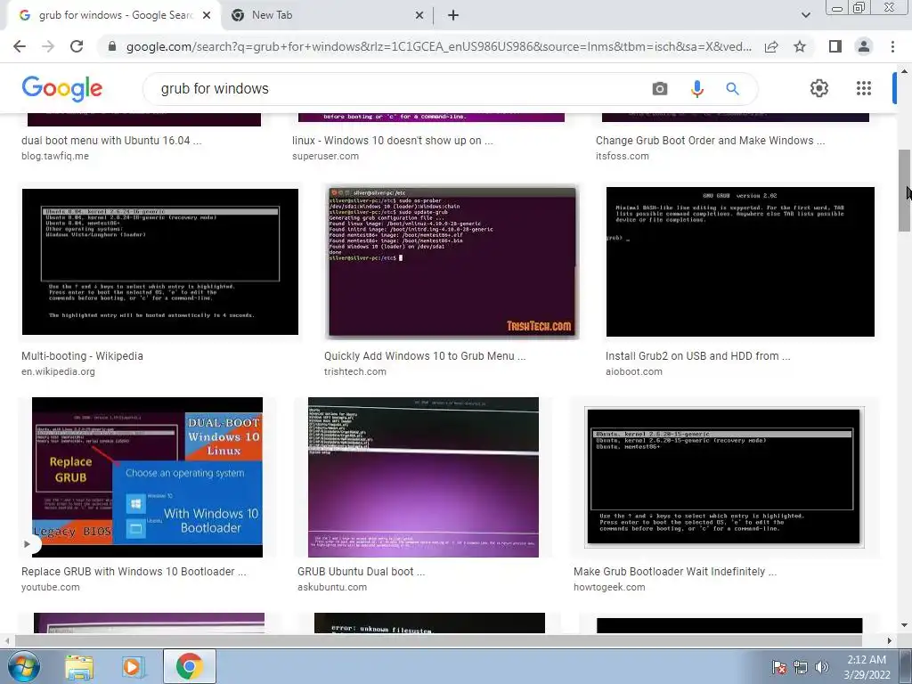912x684 pixels.
Task: Search by image with the camera icon
Action: pyautogui.click(x=660, y=89)
